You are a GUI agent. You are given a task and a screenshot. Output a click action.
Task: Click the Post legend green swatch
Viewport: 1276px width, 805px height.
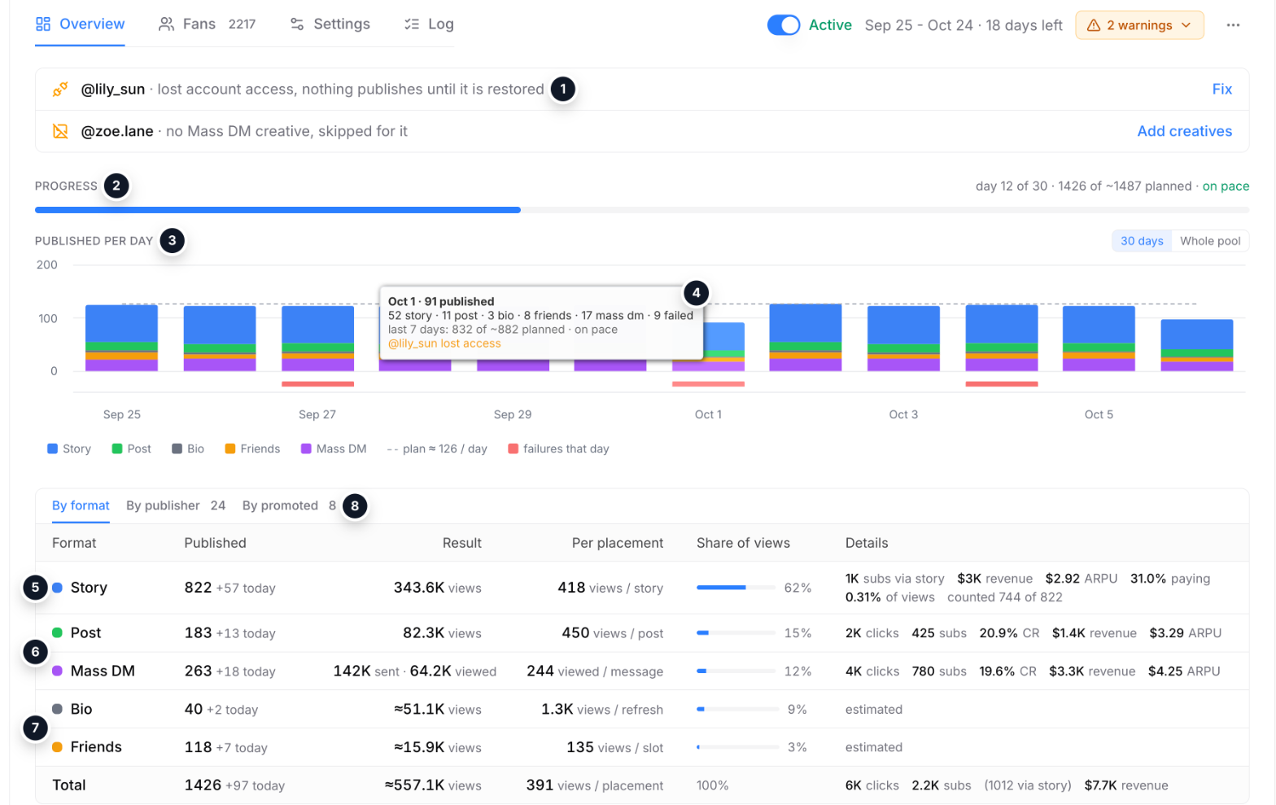point(116,448)
